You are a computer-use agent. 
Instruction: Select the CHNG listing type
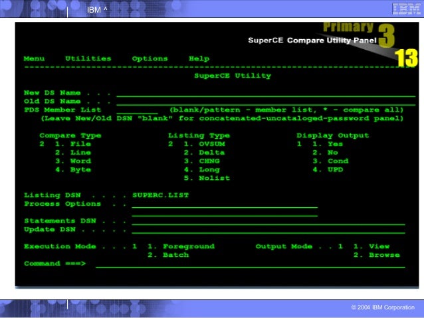point(202,161)
